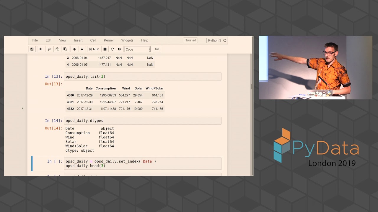This screenshot has width=378, height=212.
Task: Open the View menu
Action: pyautogui.click(x=63, y=40)
